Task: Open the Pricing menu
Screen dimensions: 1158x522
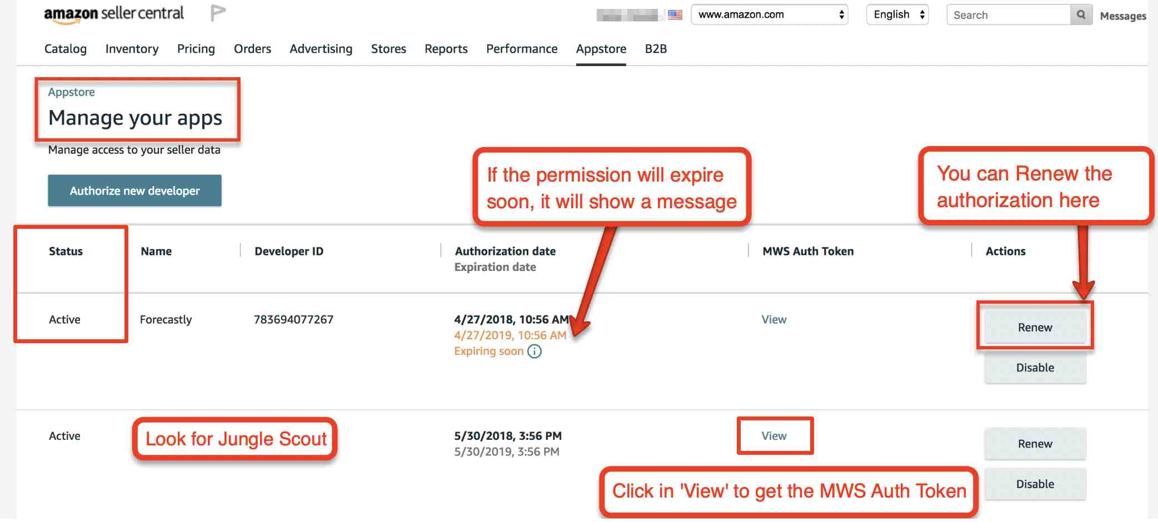Action: [196, 49]
